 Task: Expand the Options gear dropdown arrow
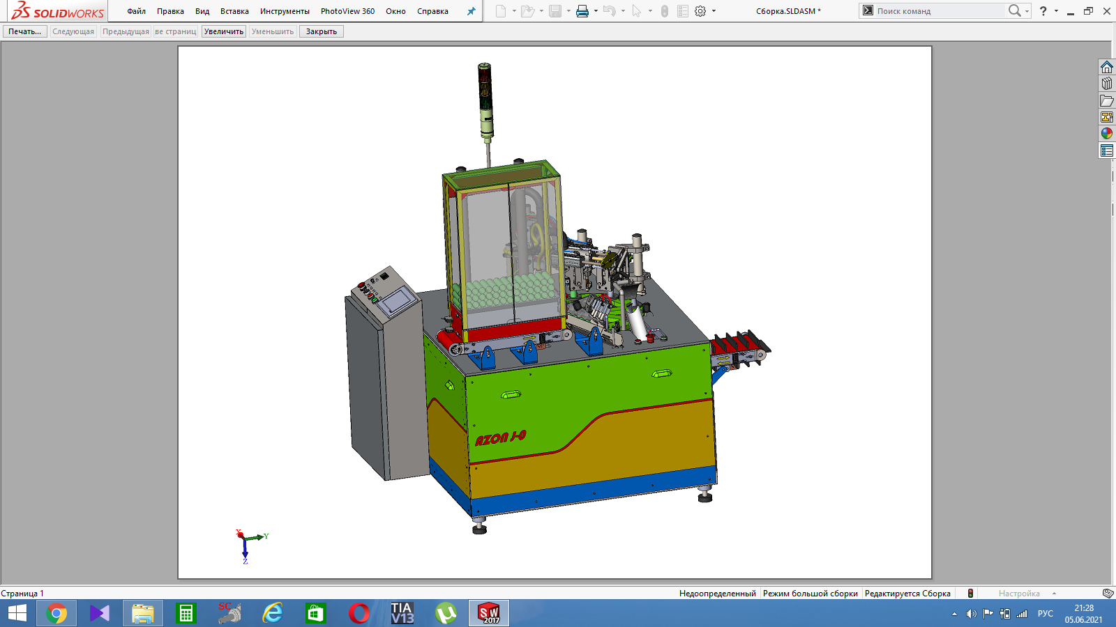pyautogui.click(x=714, y=11)
